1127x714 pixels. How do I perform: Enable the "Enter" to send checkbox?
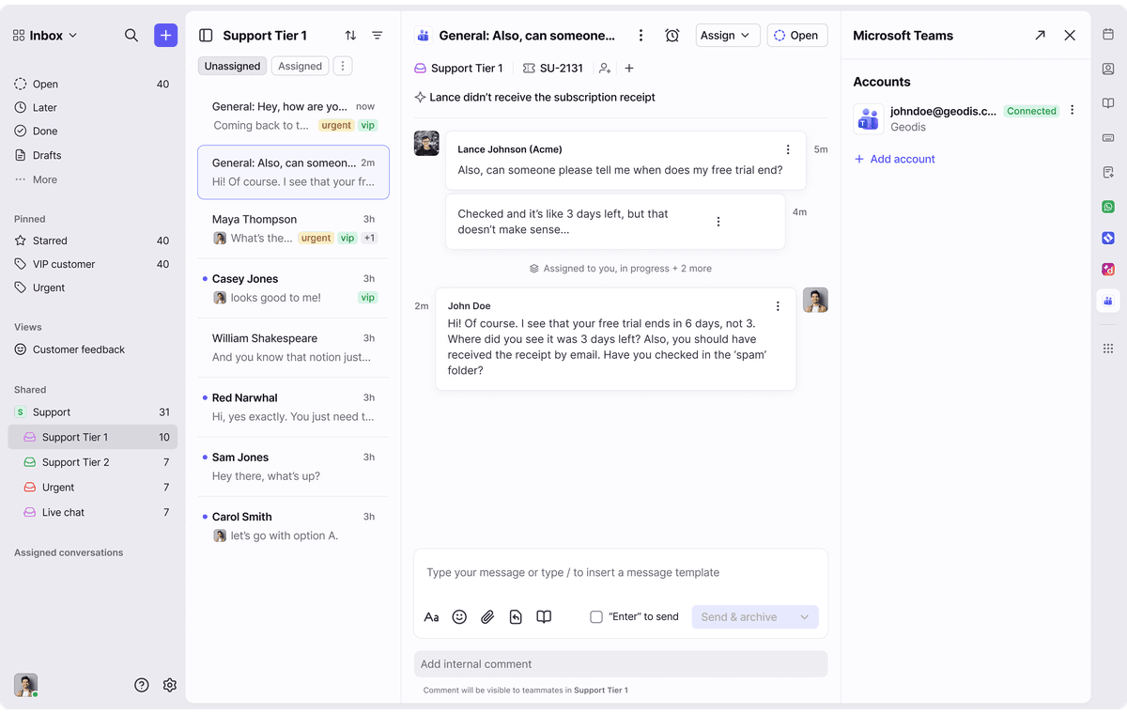point(596,617)
